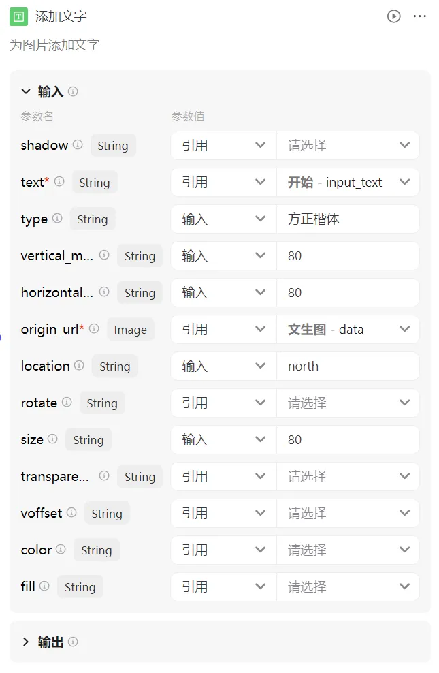This screenshot has width=439, height=673.
Task: Show info tooltip for fill parameter
Action: (x=44, y=586)
